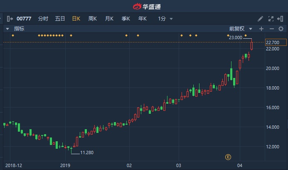Click the 23.000 high price annotation
This screenshot has width=288, height=170.
pyautogui.click(x=236, y=37)
